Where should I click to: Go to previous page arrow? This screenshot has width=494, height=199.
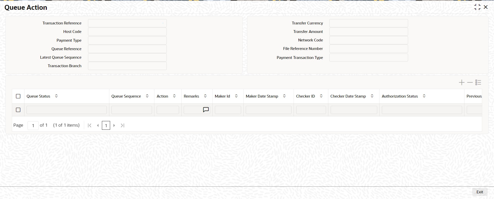[98, 125]
